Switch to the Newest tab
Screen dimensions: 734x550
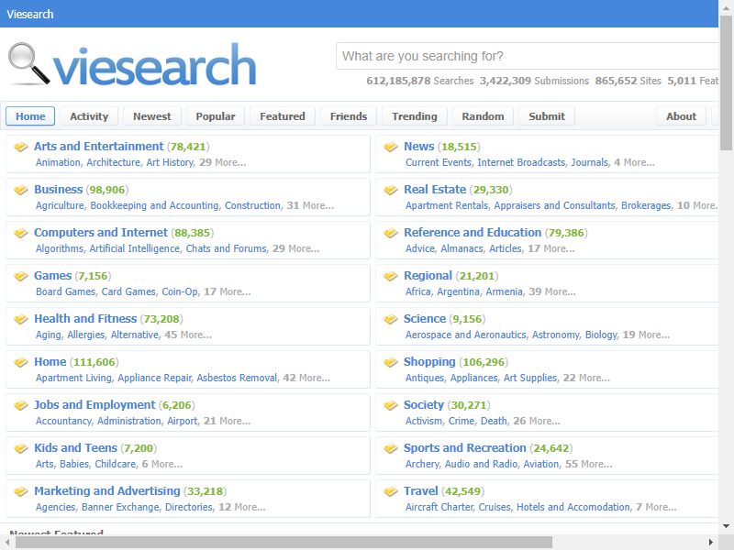152,116
